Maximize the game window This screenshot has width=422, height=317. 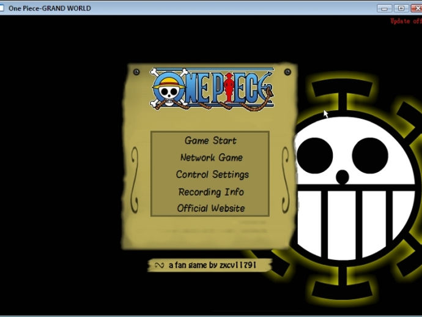401,9
